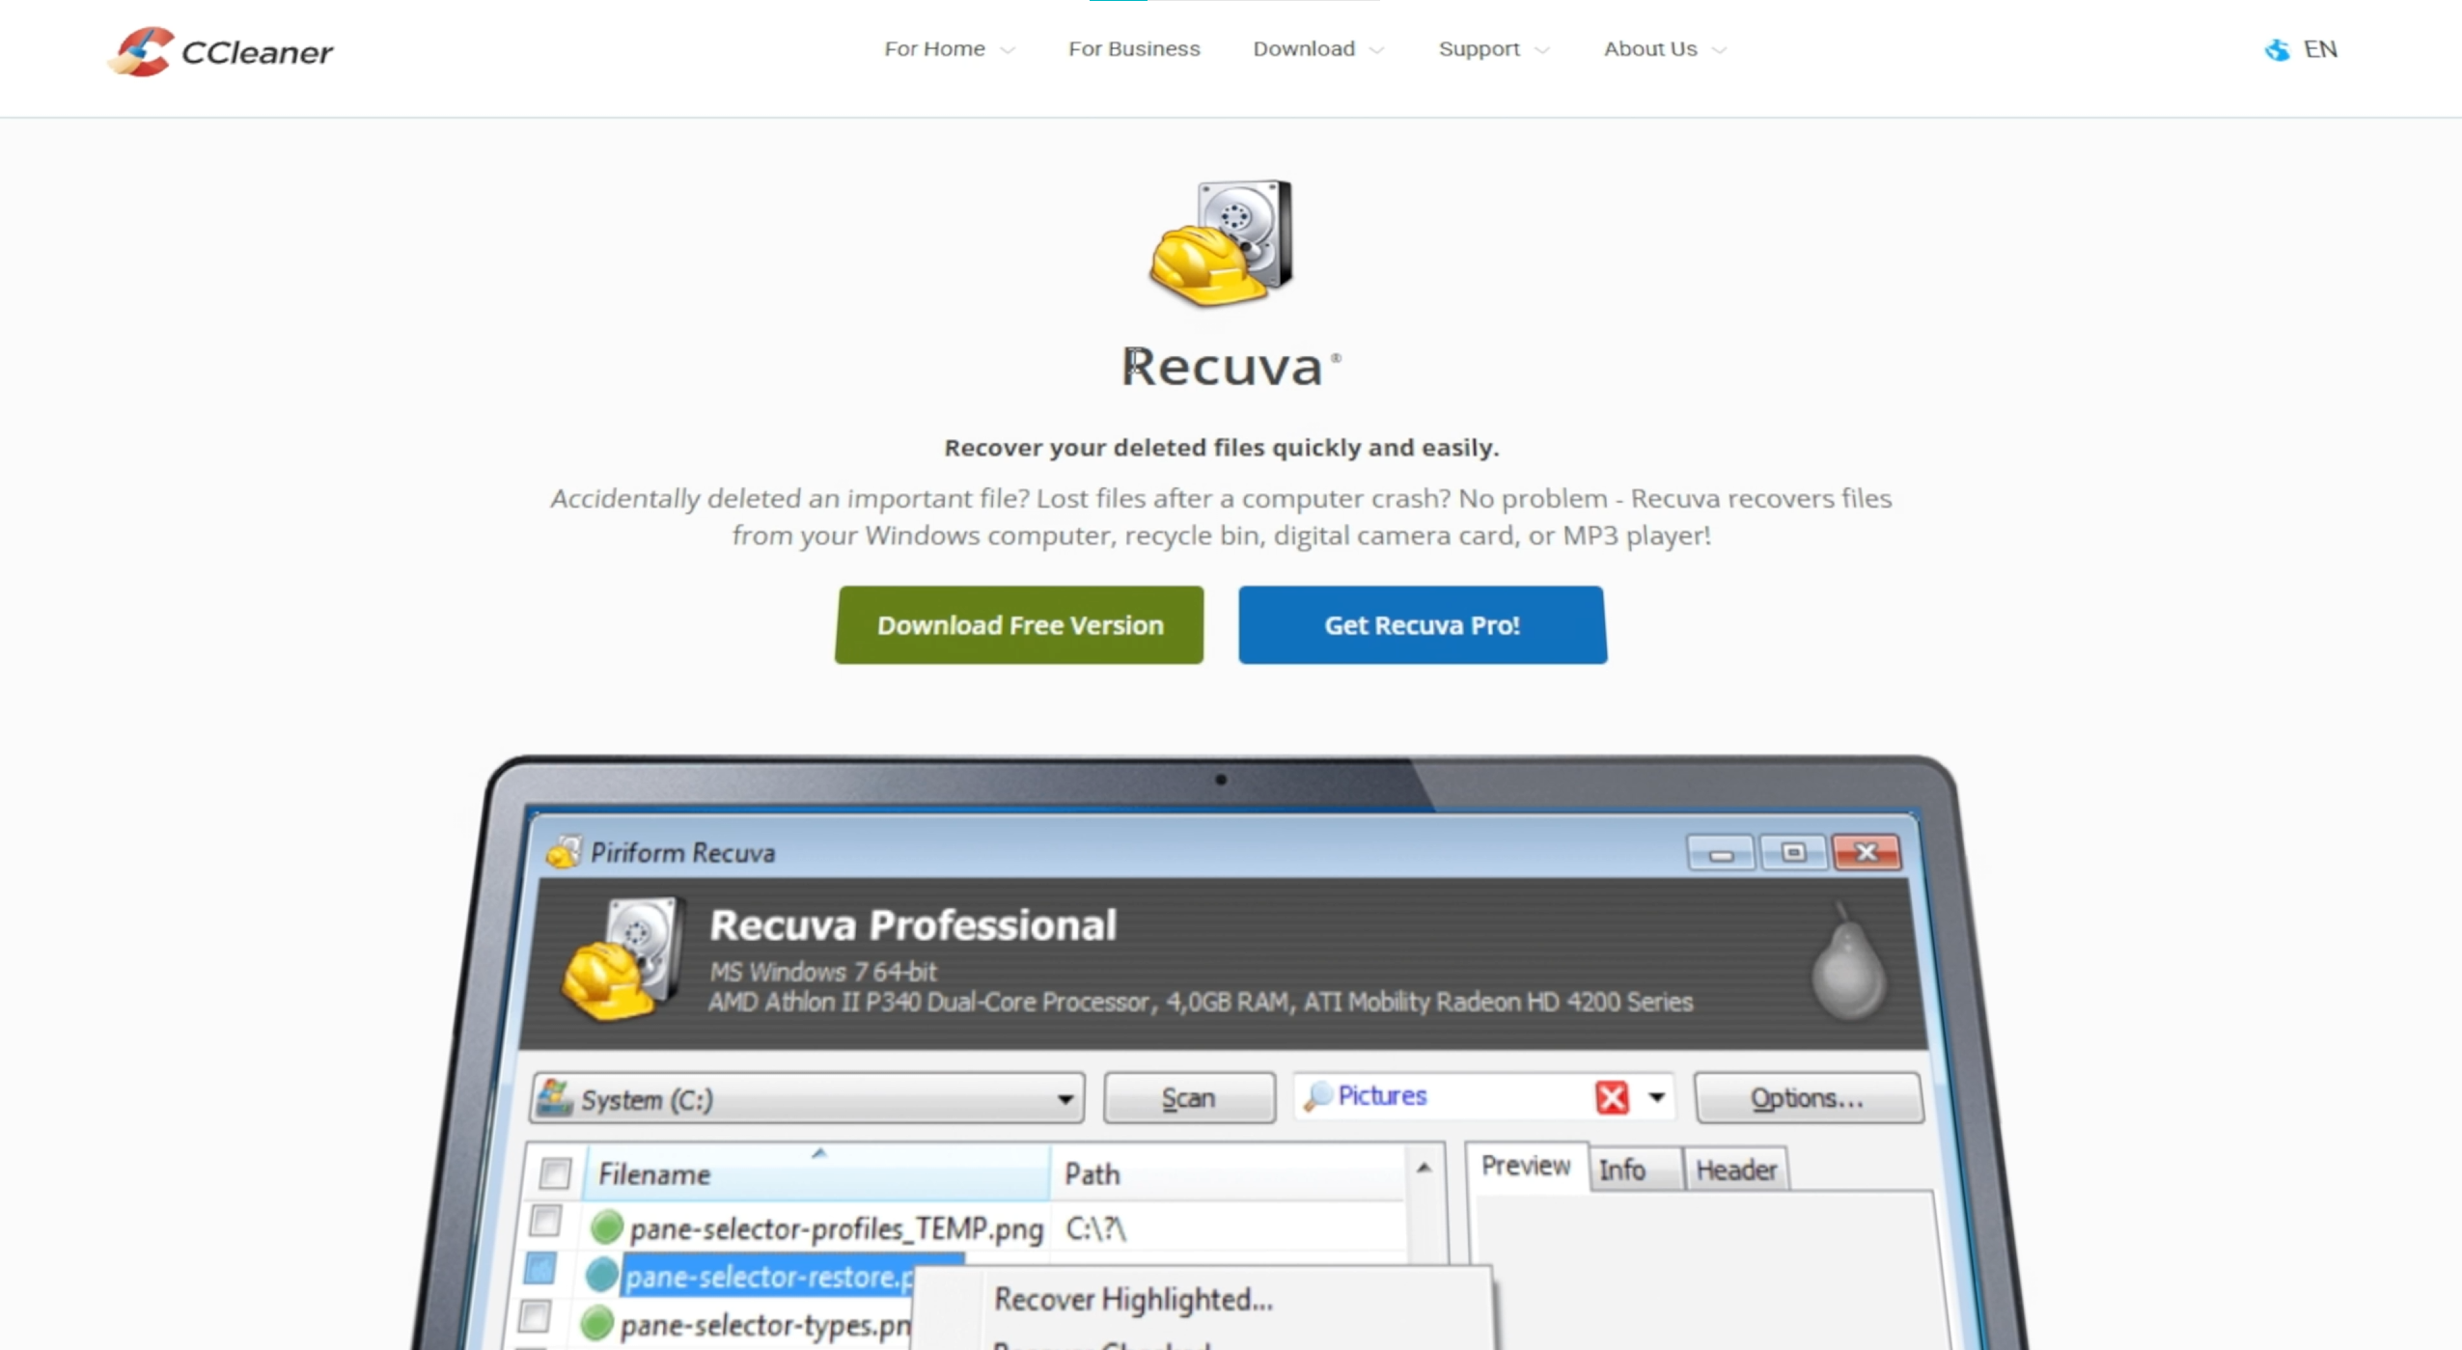Minimize the Piriform Recuva window
This screenshot has width=2462, height=1350.
pyautogui.click(x=1720, y=853)
